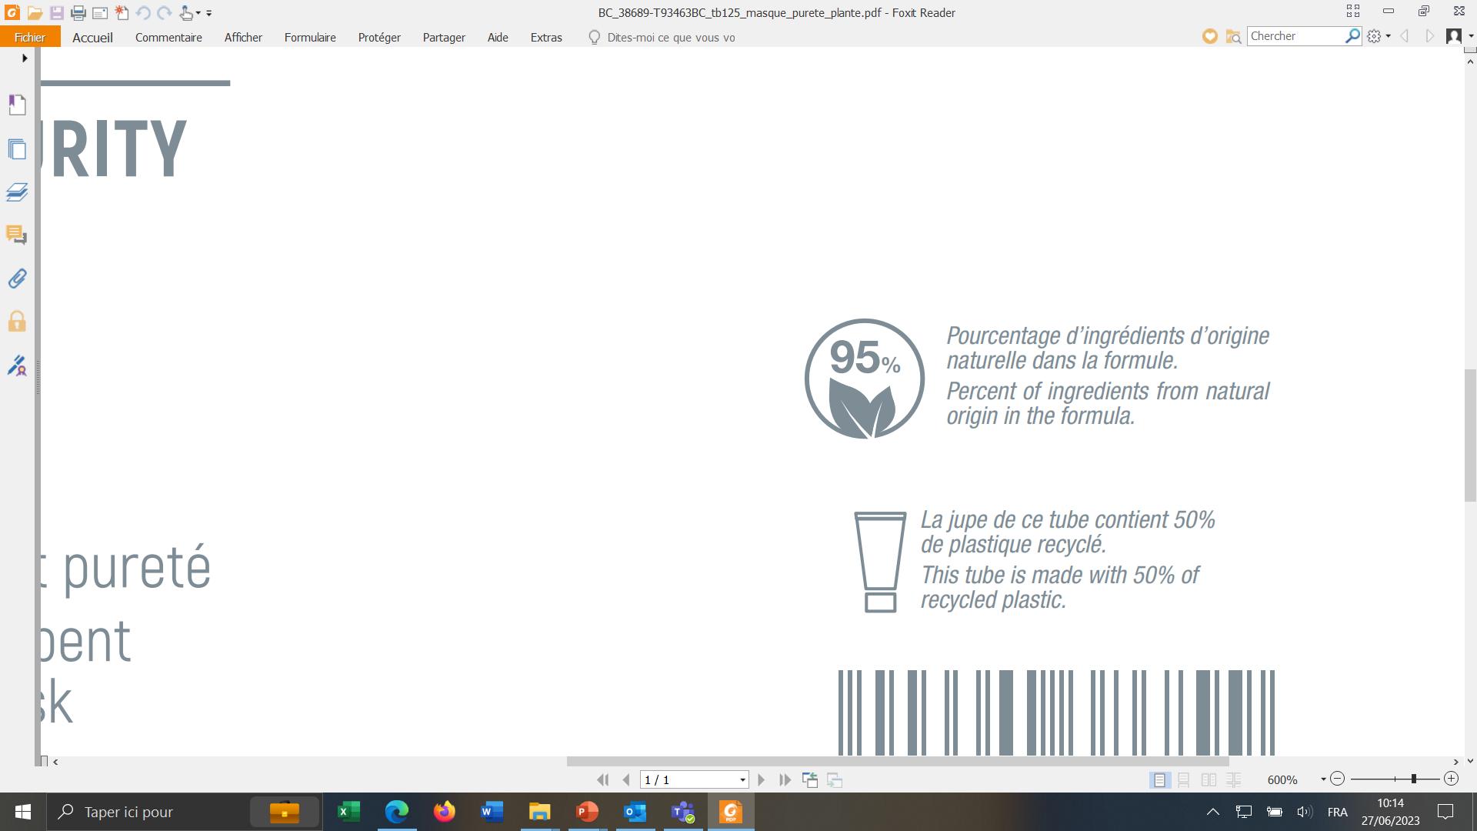Enable single page view mode
Image resolution: width=1477 pixels, height=831 pixels.
click(x=1159, y=780)
